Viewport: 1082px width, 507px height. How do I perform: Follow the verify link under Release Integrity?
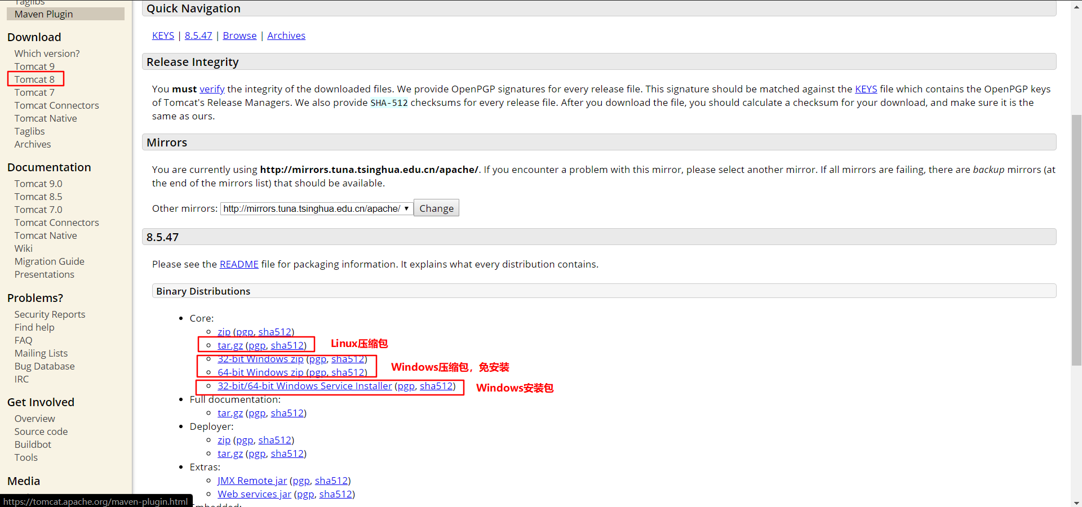[212, 89]
